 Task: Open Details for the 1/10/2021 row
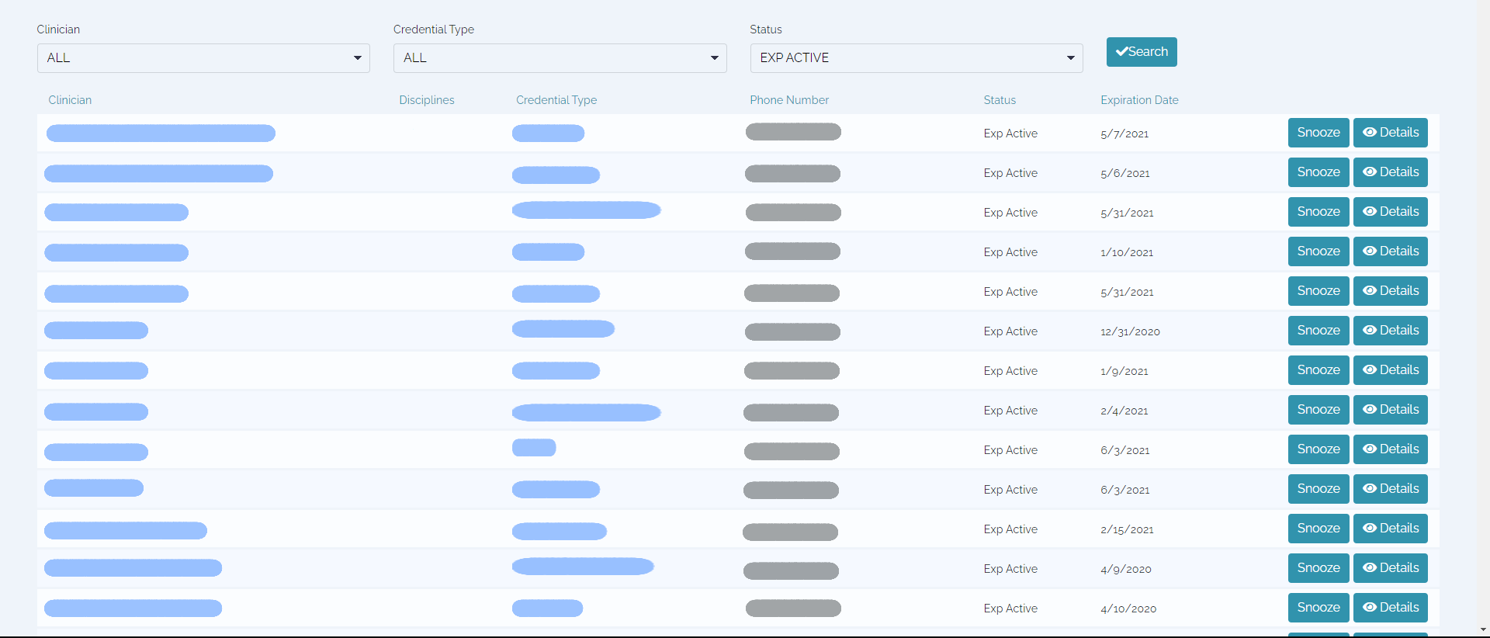coord(1391,251)
